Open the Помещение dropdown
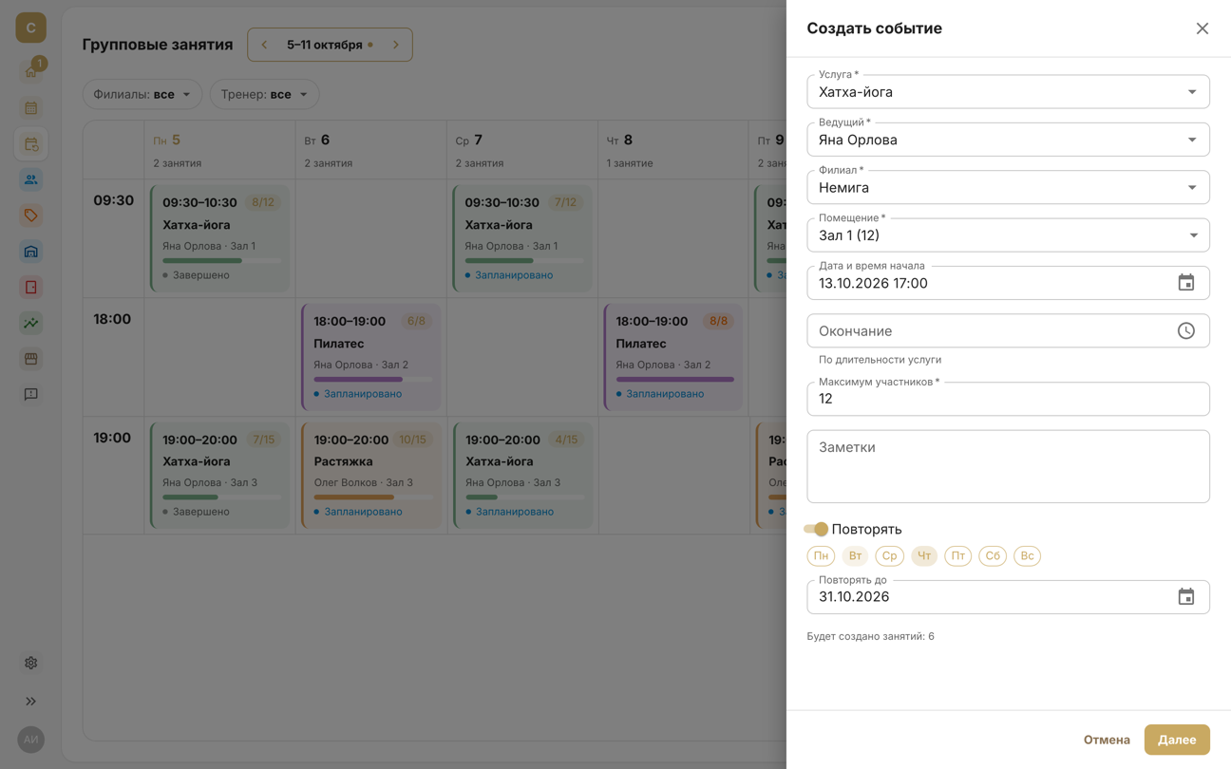Viewport: 1231px width, 769px height. (x=1008, y=235)
